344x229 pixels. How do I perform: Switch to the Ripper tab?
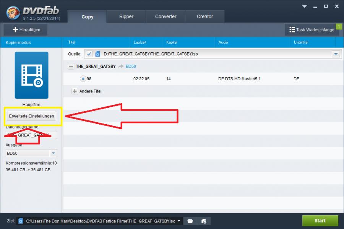pos(126,16)
